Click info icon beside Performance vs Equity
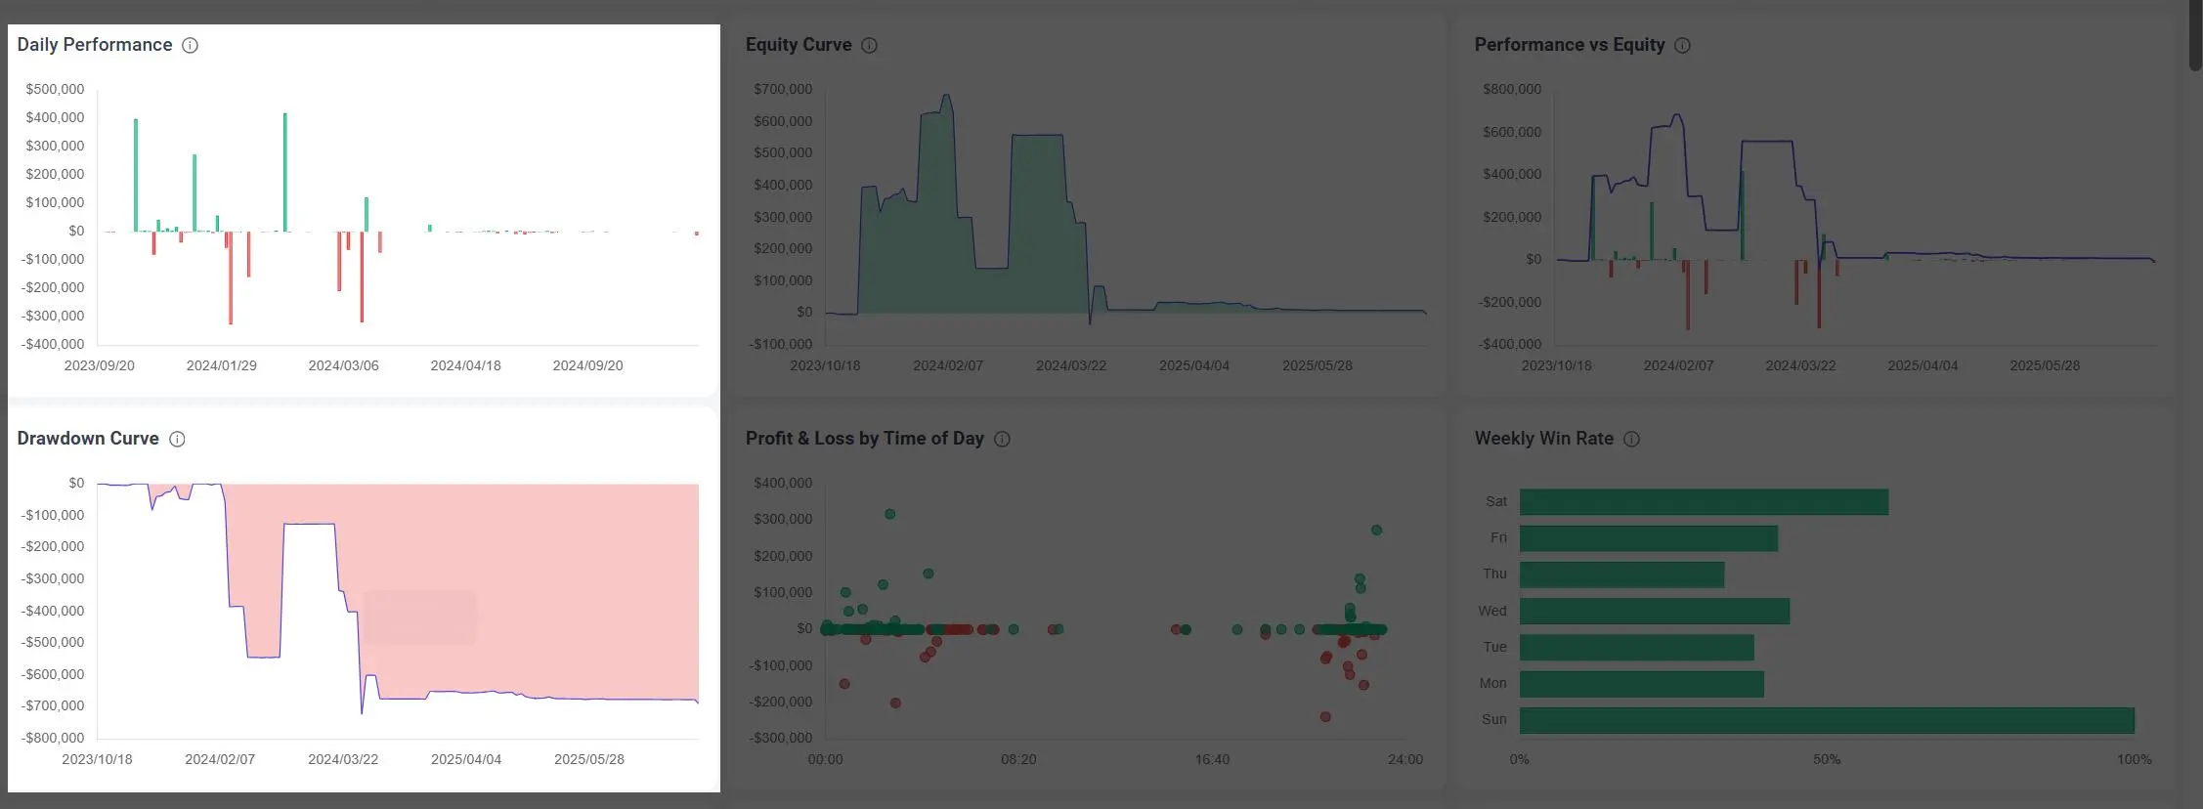This screenshot has width=2203, height=809. (x=1682, y=46)
